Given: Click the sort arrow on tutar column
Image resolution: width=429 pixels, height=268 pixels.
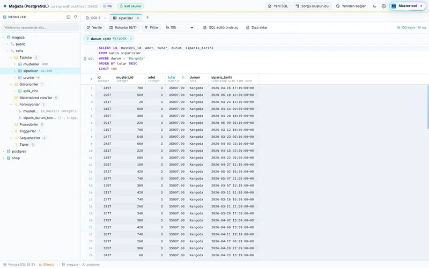Looking at the screenshot, I should click(183, 77).
